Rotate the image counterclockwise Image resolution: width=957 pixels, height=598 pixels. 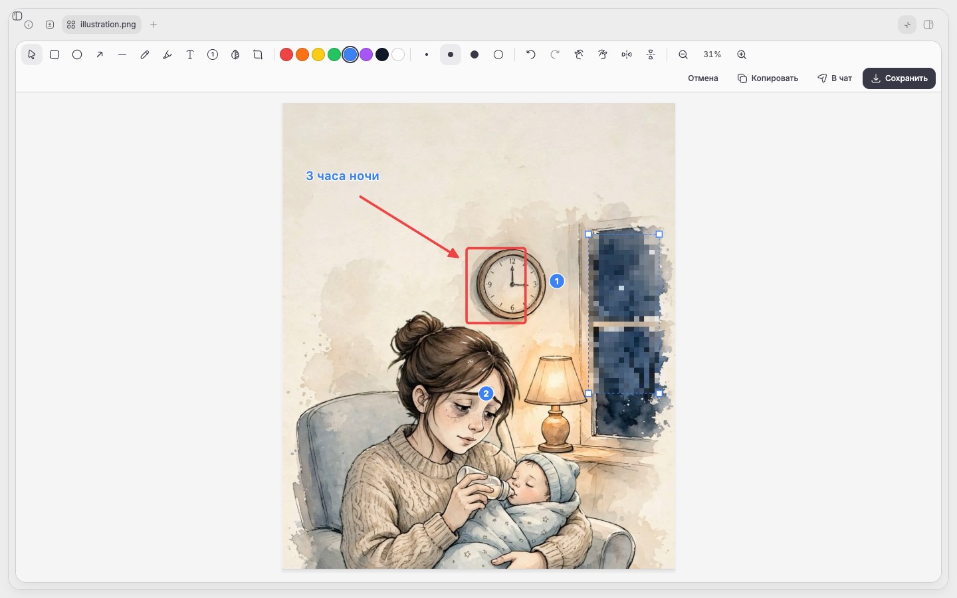[579, 54]
